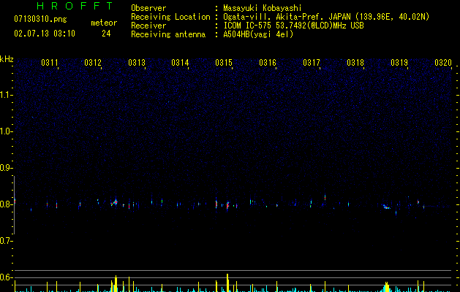Click the meteor count value 24

[x=106, y=34]
